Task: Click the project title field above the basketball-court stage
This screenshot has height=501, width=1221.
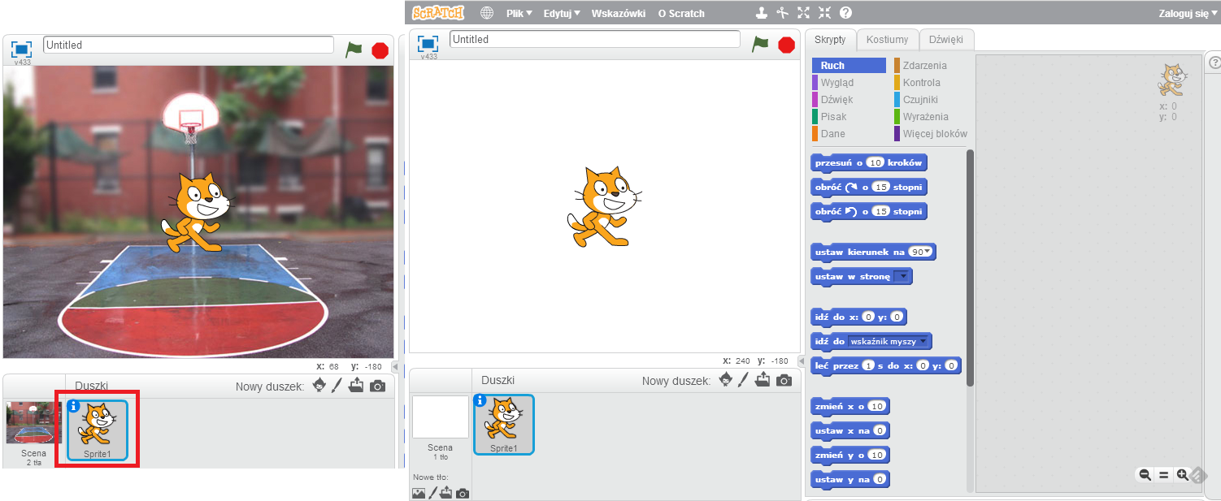Action: click(x=189, y=45)
